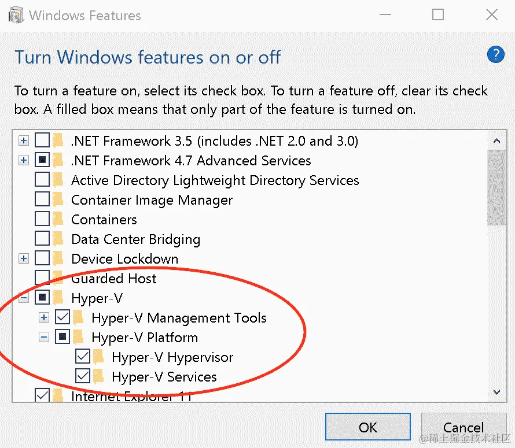Click the scrollbar down arrow

[x=496, y=392]
